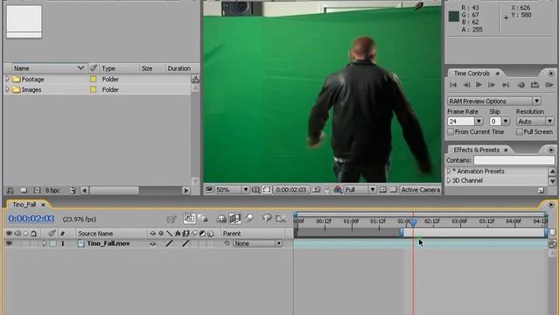Expand the Images folder
Screen dimensions: 560x315
click(x=8, y=89)
